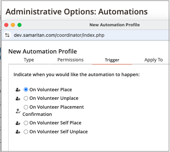
Task: Close the New Automation Profile window
Action: point(6,25)
